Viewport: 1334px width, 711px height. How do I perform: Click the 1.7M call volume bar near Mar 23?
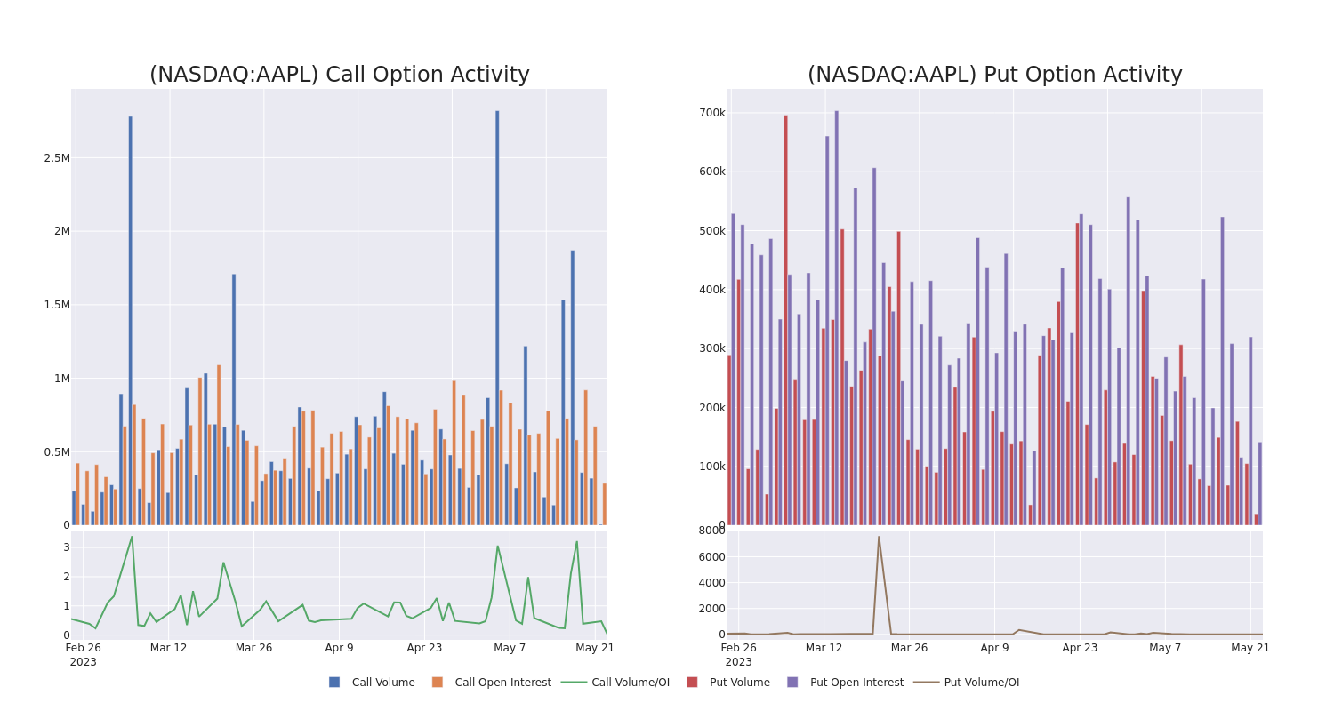click(x=234, y=399)
